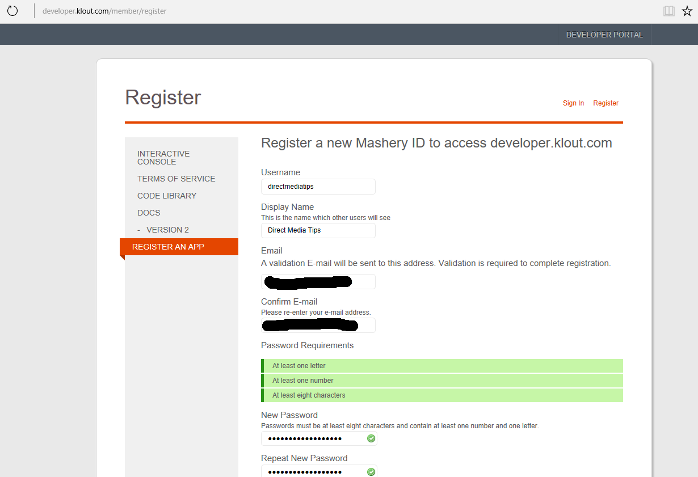The height and width of the screenshot is (477, 698).
Task: Click the green checkmark beside Repeat New Password
Action: pyautogui.click(x=371, y=471)
